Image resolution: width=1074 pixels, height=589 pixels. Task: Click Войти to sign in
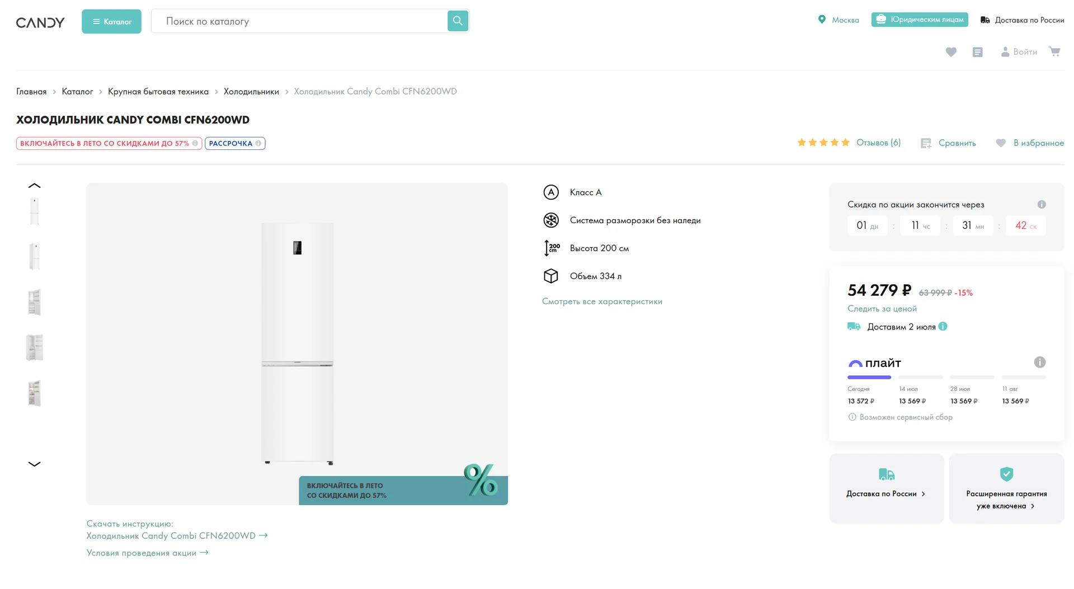point(1019,52)
